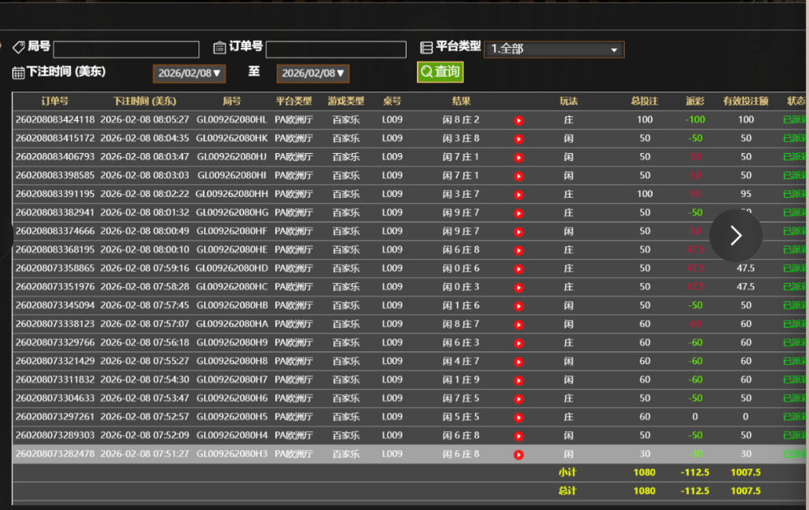
Task: Click the next arrow circle button
Action: point(736,235)
